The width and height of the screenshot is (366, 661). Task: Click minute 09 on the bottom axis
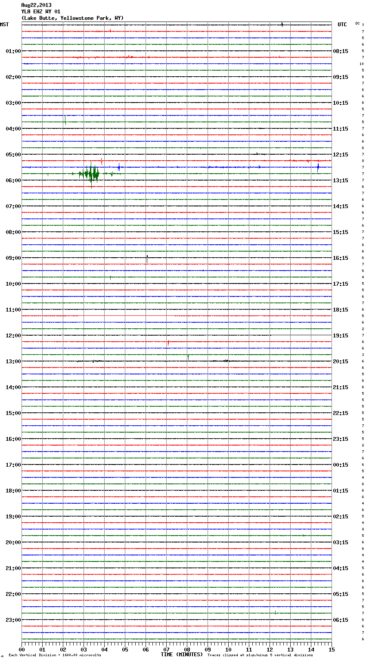click(208, 649)
